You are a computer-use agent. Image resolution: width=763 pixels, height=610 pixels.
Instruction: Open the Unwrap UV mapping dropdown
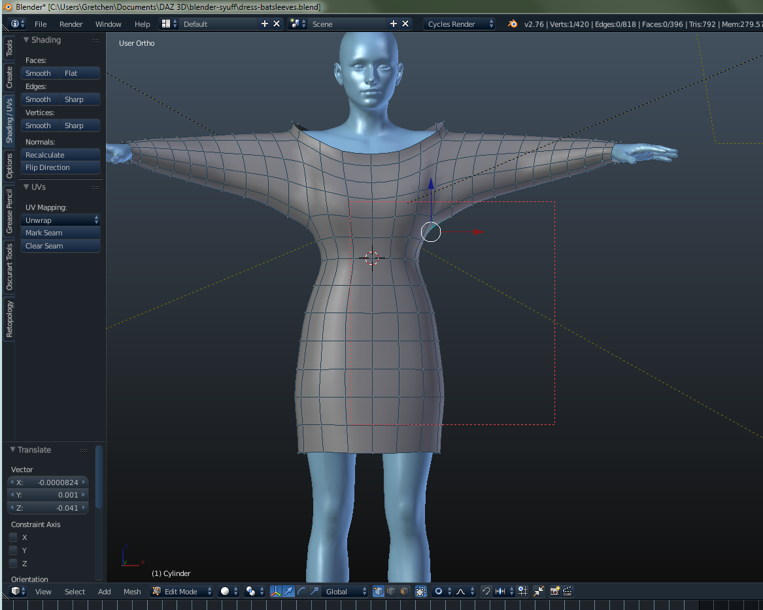[61, 220]
